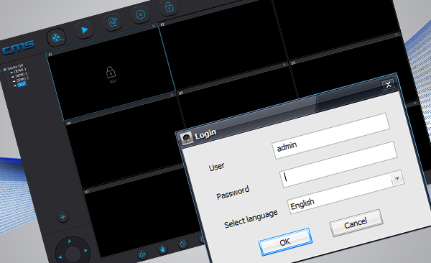Click the blue play triangle playback icon
Screen dimensions: 431x263
click(84, 29)
